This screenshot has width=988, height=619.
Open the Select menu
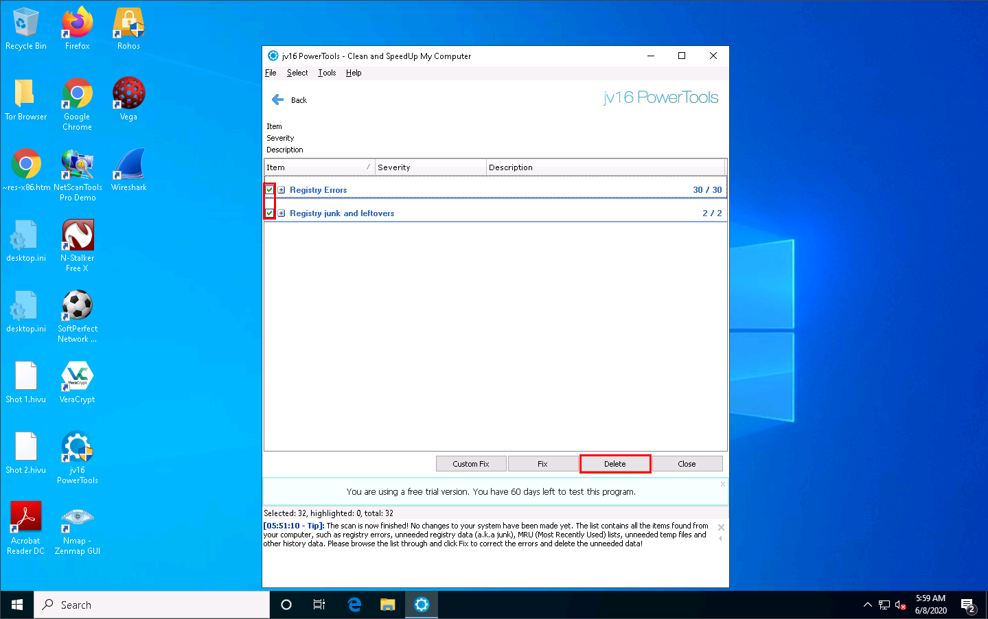tap(297, 73)
